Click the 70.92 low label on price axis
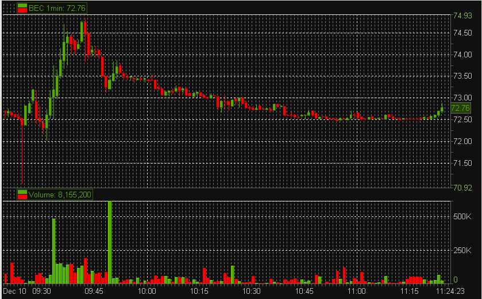Image resolution: width=482 pixels, height=299 pixels. [462, 188]
